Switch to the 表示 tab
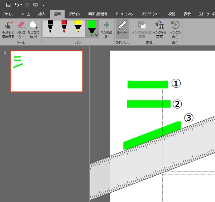 click(x=187, y=14)
